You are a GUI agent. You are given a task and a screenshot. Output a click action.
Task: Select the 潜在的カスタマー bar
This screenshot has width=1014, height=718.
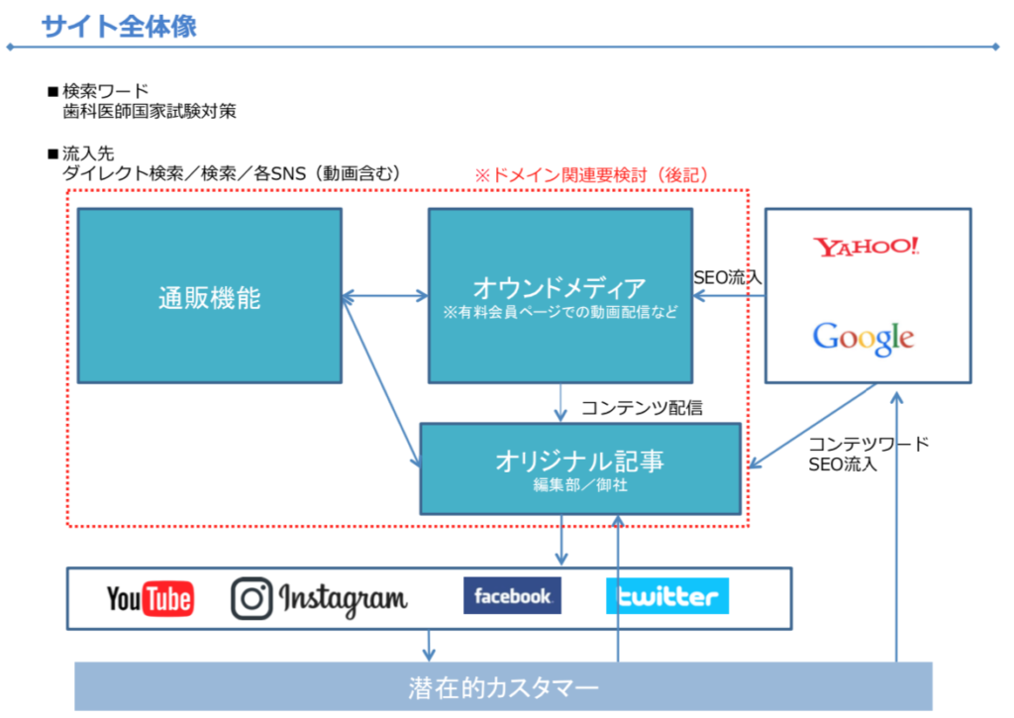(503, 686)
